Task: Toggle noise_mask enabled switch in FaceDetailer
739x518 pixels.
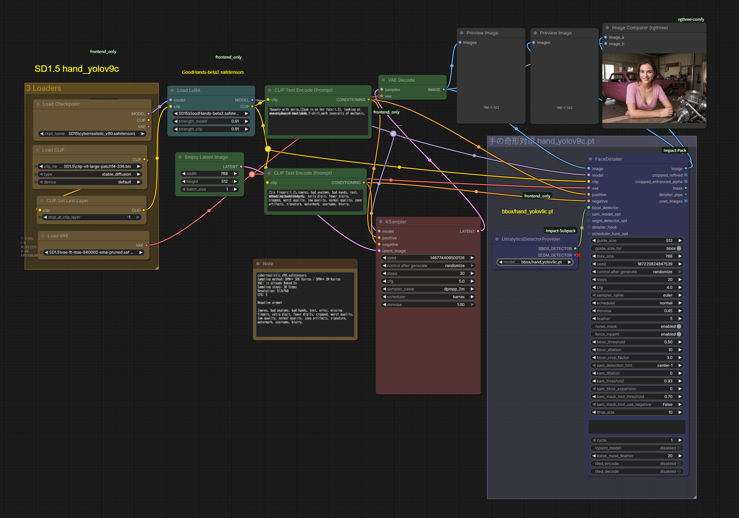Action: [679, 326]
